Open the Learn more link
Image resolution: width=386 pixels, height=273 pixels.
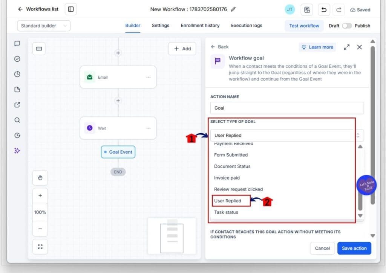click(x=317, y=47)
